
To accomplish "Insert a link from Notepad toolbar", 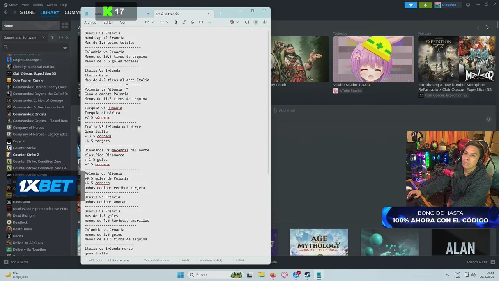I will pyautogui.click(x=201, y=22).
